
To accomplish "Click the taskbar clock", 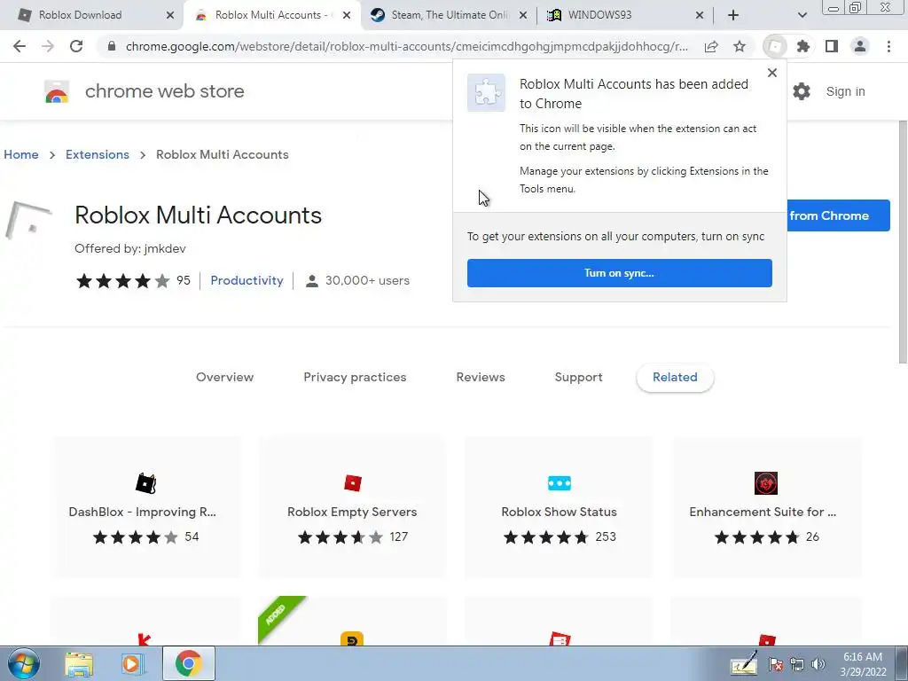I will (863, 664).
